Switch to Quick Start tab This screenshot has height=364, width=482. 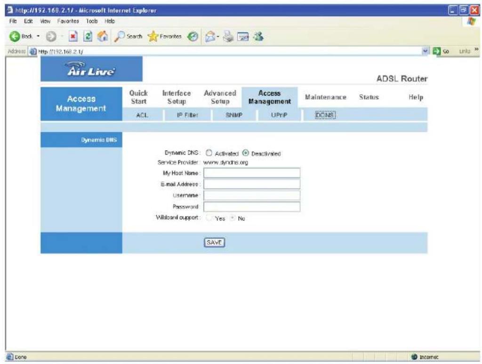point(138,97)
